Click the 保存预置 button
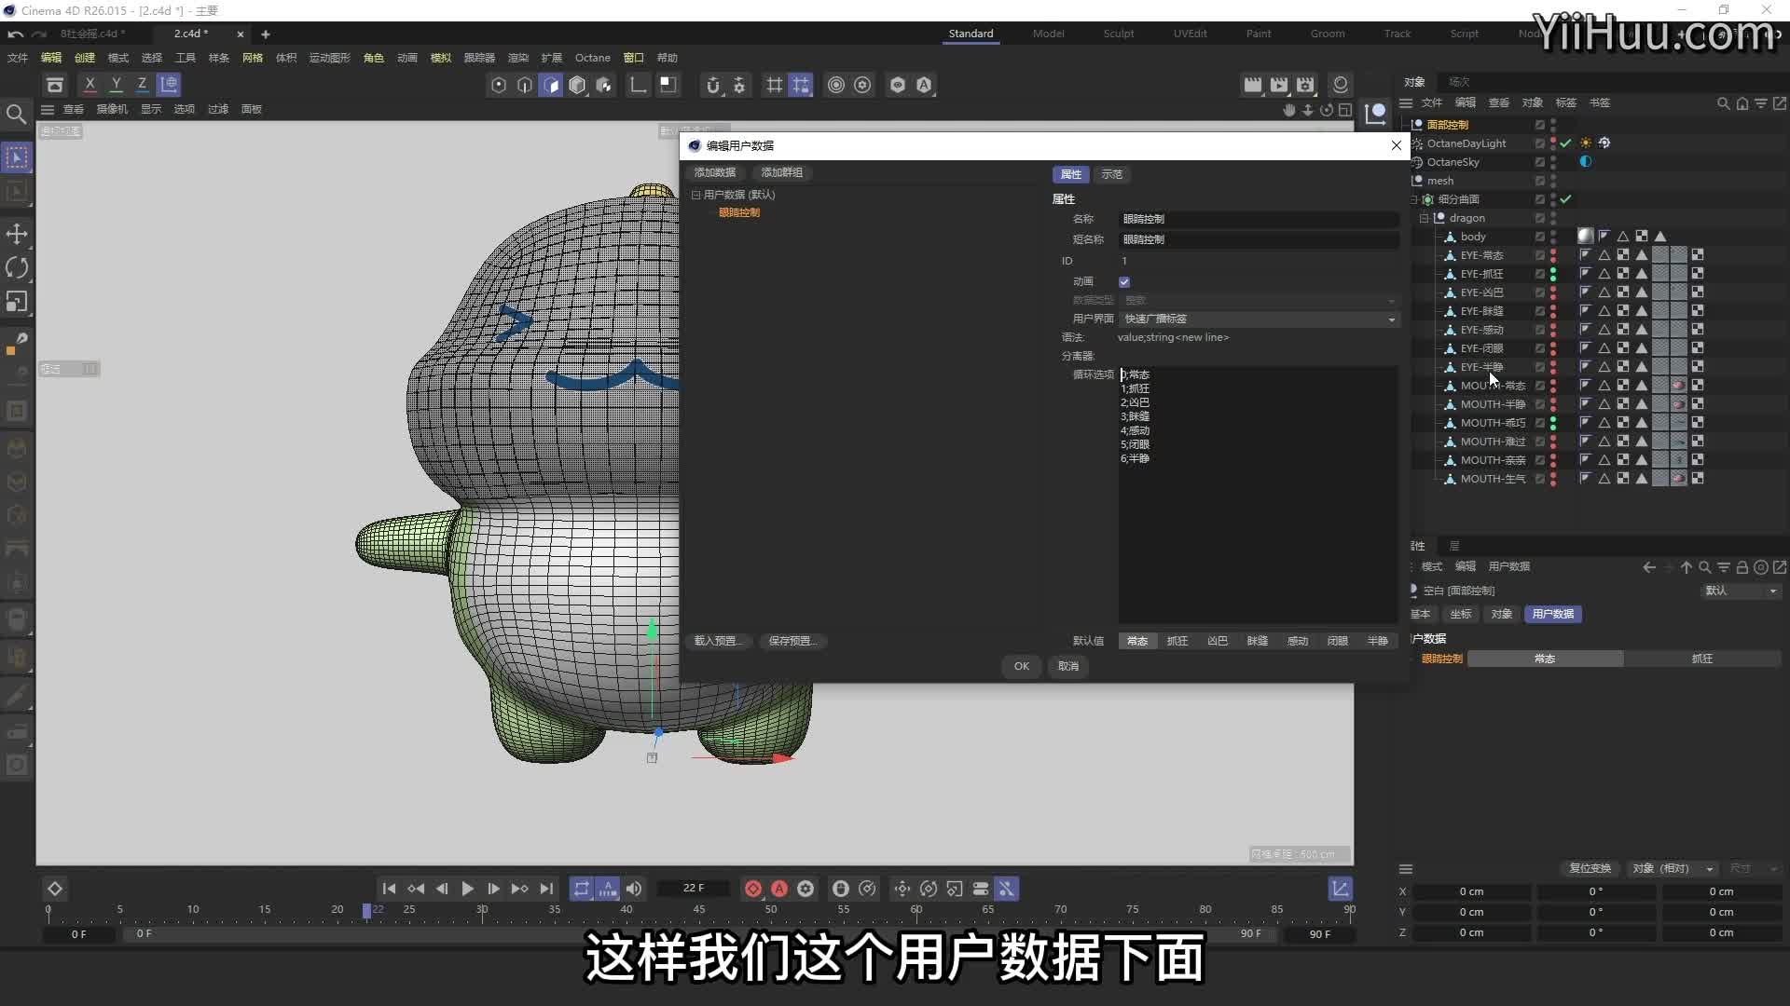 pyautogui.click(x=792, y=641)
